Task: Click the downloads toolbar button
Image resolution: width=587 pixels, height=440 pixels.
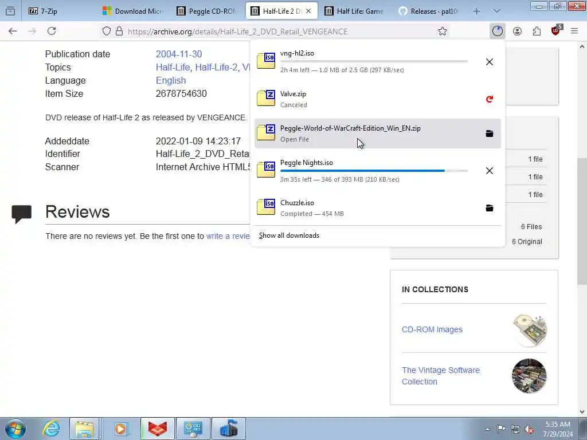Action: pos(497,31)
